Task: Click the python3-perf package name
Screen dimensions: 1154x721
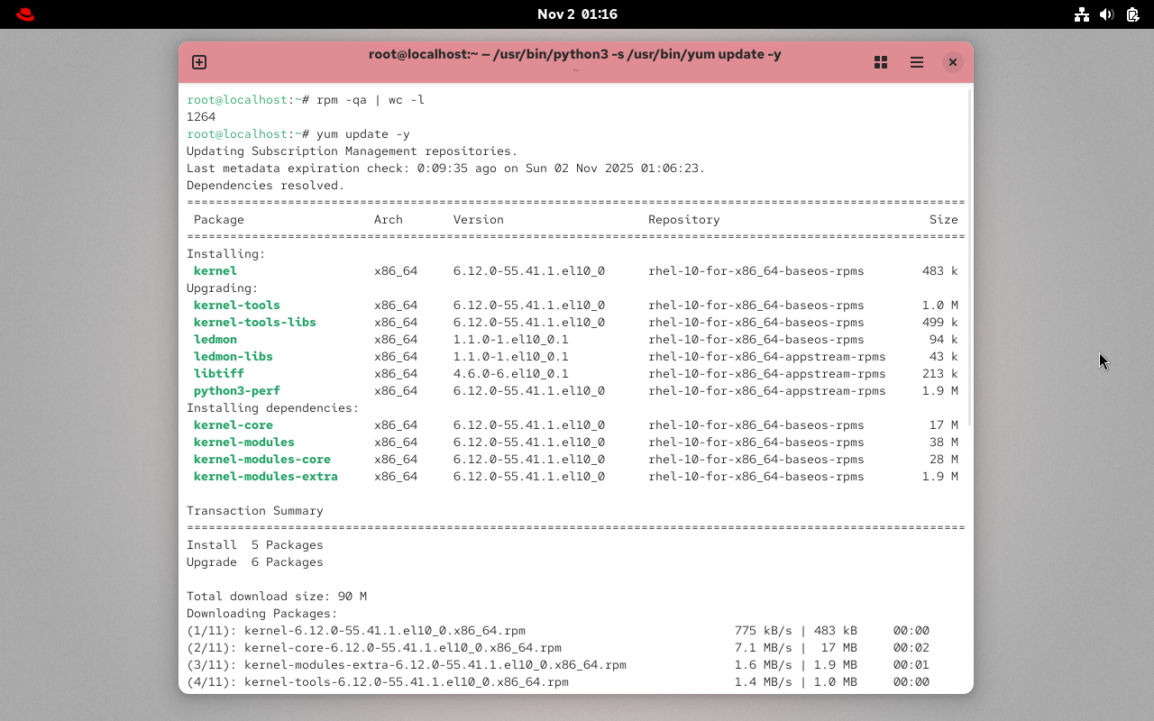Action: [x=236, y=390]
